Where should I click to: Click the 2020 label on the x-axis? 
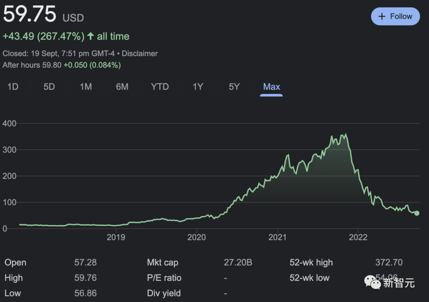(x=197, y=238)
